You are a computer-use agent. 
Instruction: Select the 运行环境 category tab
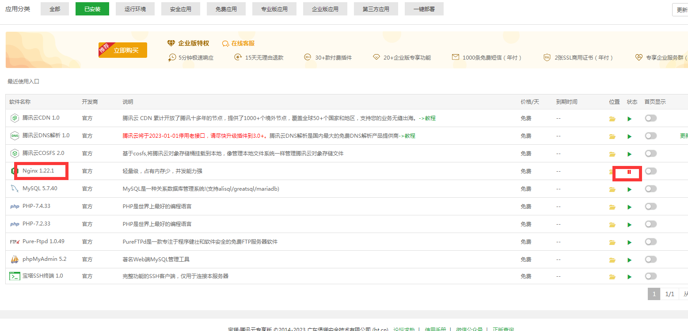135,9
